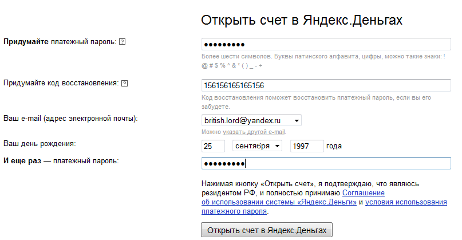This screenshot has height=240, width=462.
Task: Click the help icon beside recovery code label
Action: coord(125,83)
